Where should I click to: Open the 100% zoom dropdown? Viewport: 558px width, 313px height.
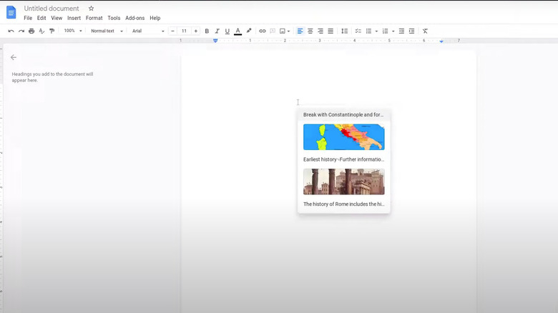(73, 31)
